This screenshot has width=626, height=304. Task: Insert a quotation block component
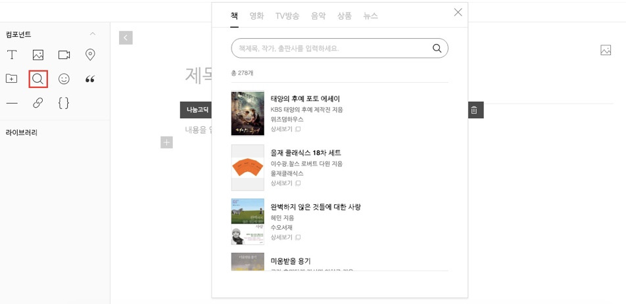[90, 79]
